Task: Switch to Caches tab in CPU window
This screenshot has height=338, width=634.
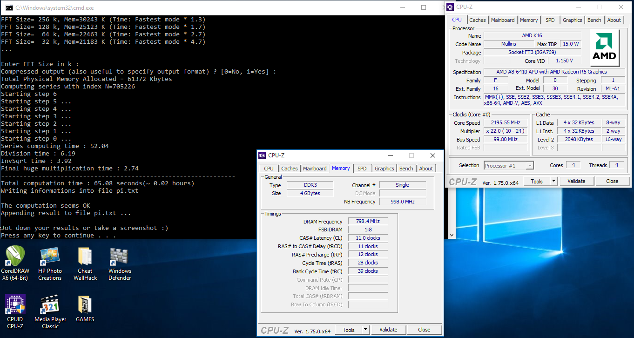Action: (477, 20)
